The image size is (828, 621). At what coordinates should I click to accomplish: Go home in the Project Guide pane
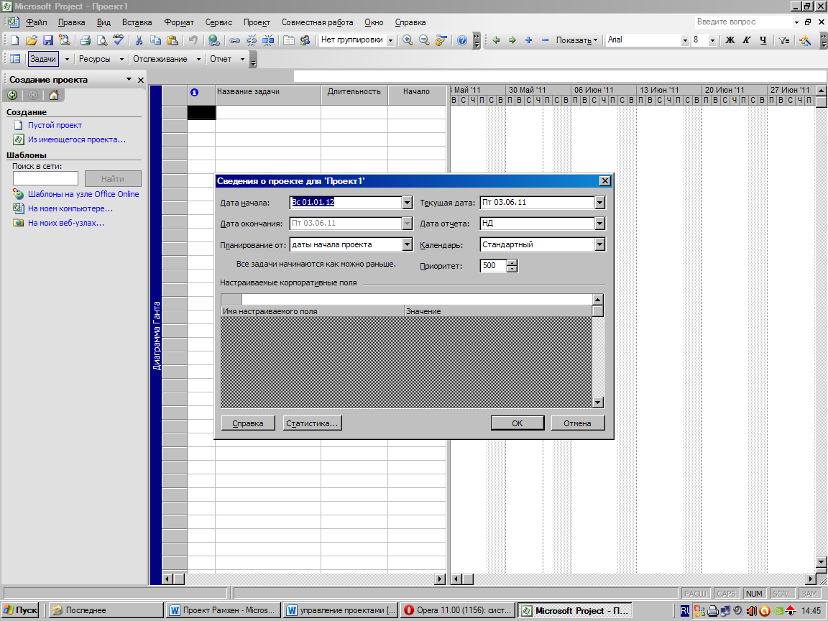click(x=54, y=95)
